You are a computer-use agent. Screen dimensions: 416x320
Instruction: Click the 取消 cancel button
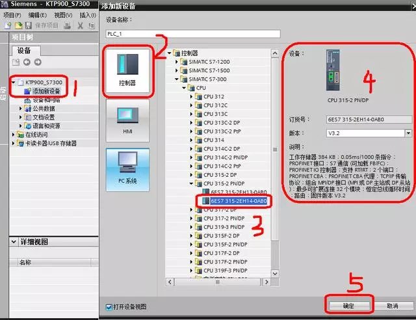pyautogui.click(x=392, y=306)
